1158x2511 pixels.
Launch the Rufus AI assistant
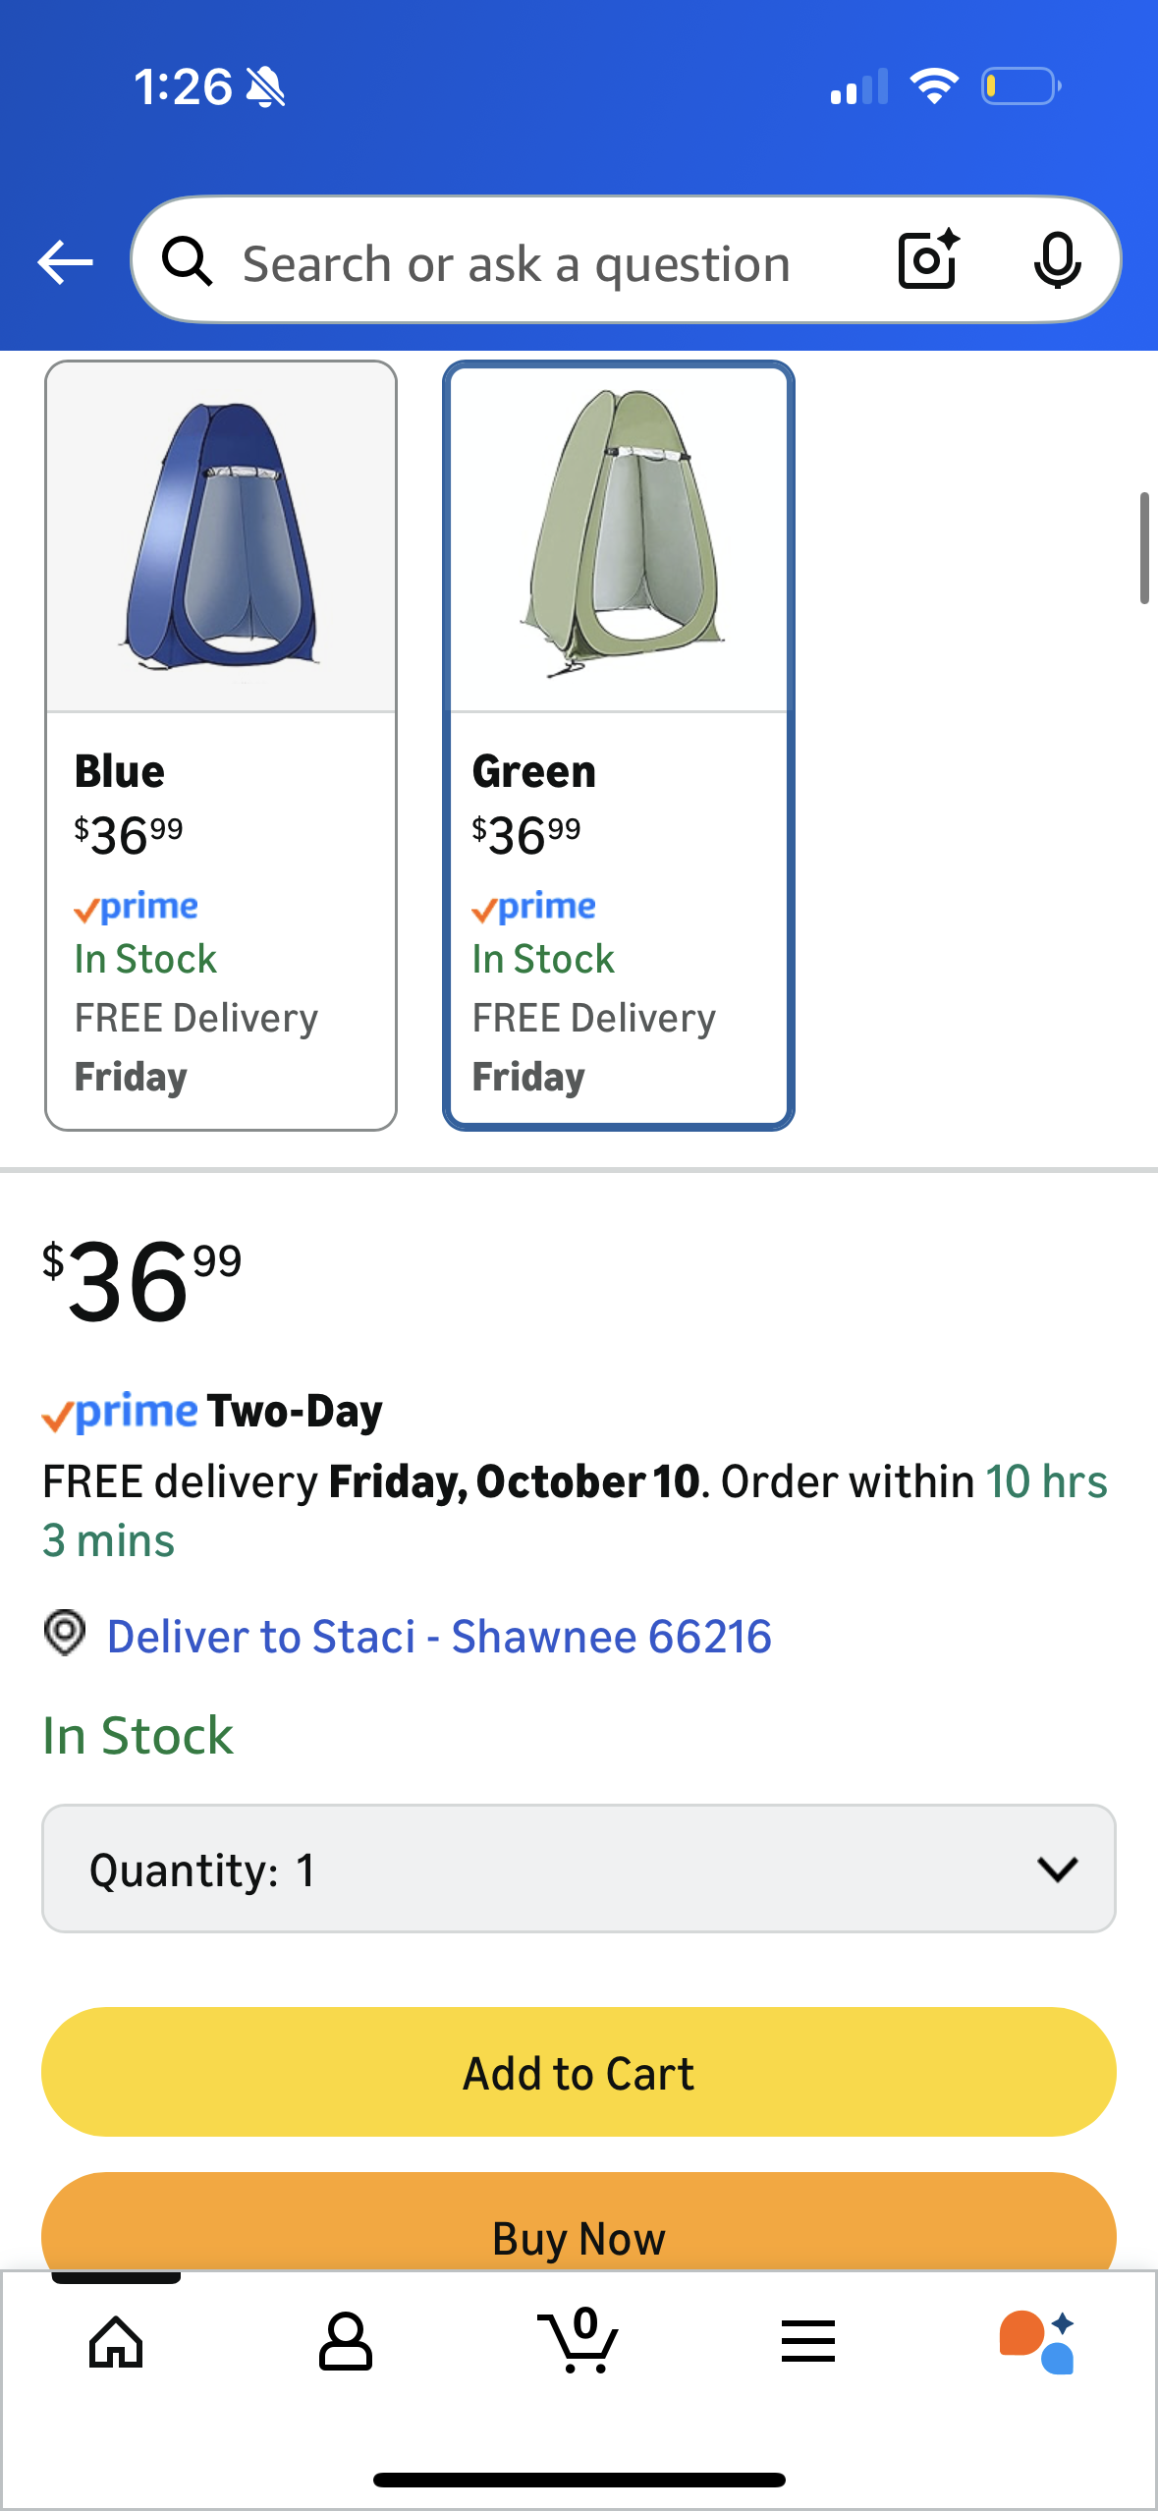click(x=1037, y=2342)
